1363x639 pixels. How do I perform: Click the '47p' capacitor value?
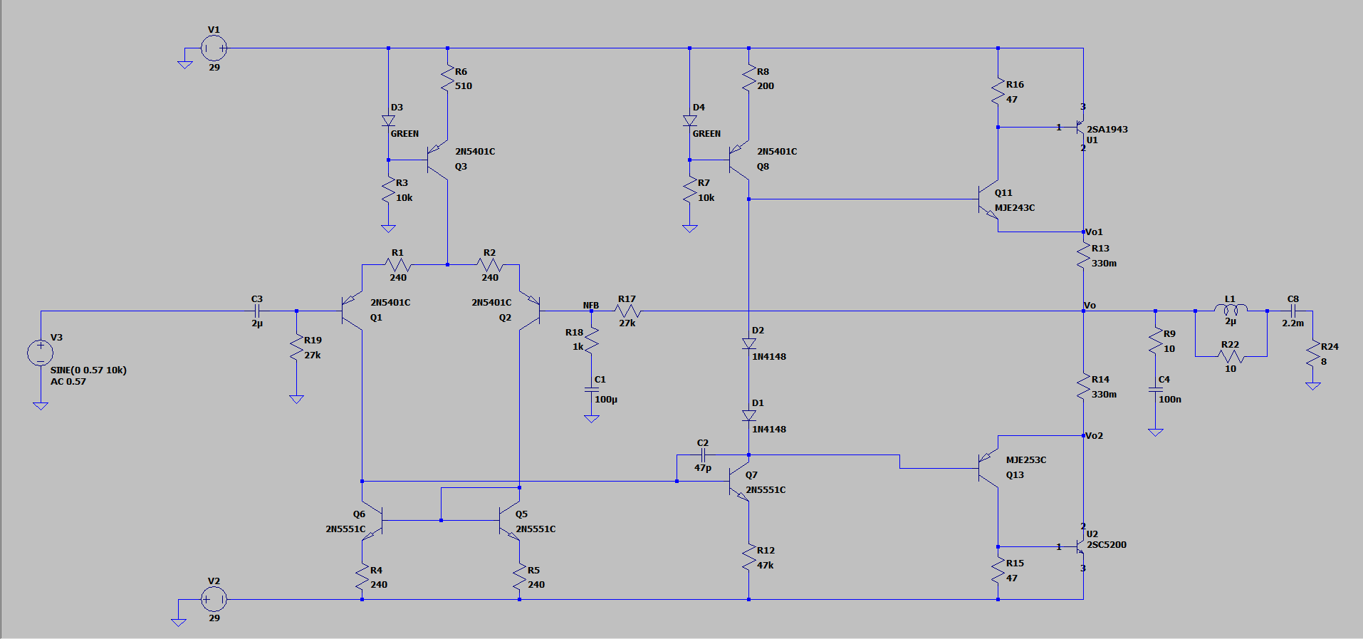[x=703, y=468]
